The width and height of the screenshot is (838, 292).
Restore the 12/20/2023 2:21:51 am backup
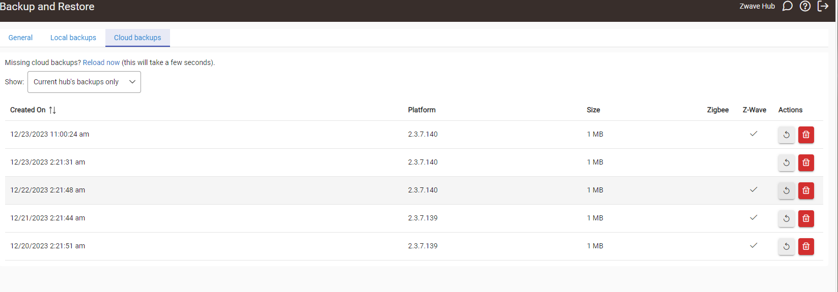786,247
